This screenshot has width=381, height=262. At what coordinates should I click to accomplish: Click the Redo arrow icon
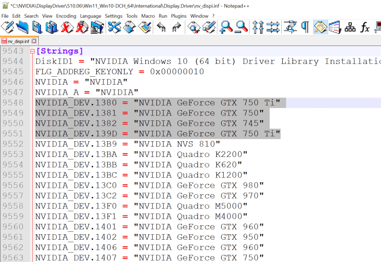(x=177, y=27)
